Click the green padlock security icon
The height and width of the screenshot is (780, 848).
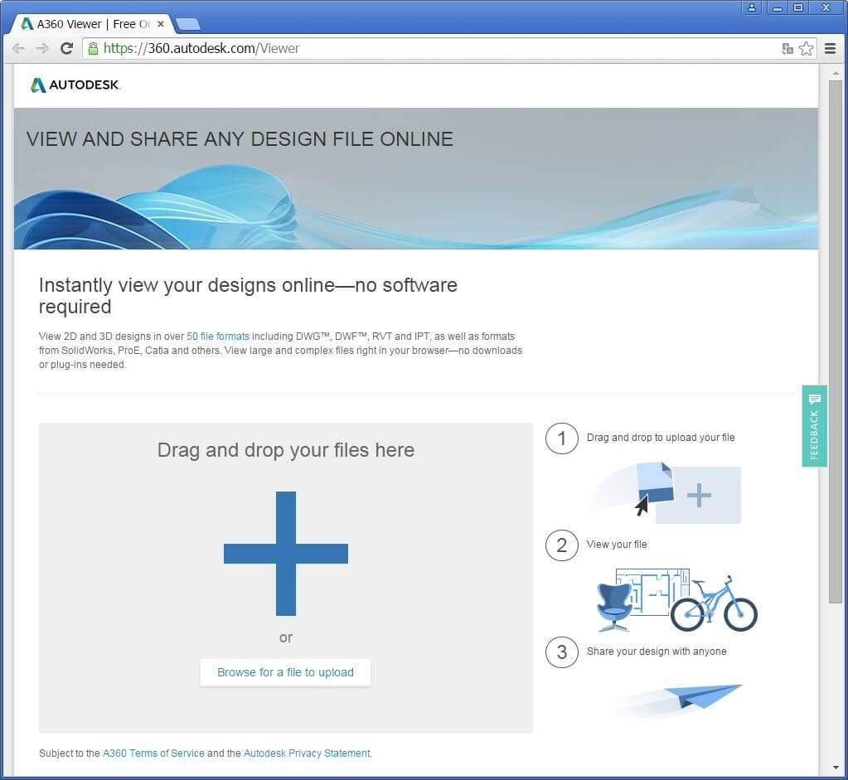tap(93, 49)
